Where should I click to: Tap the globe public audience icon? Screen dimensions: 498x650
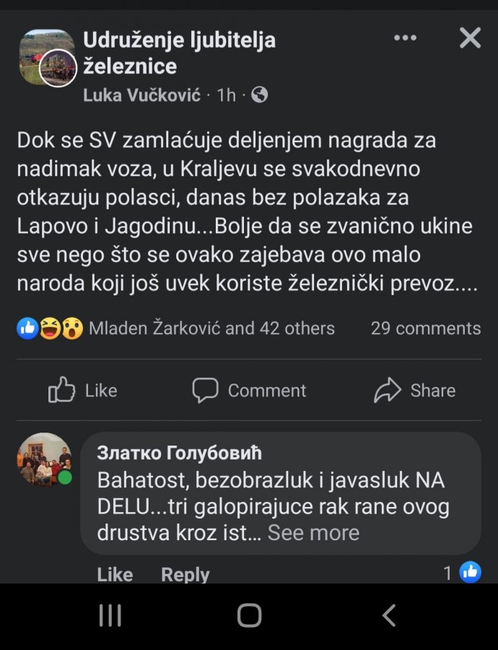point(260,95)
